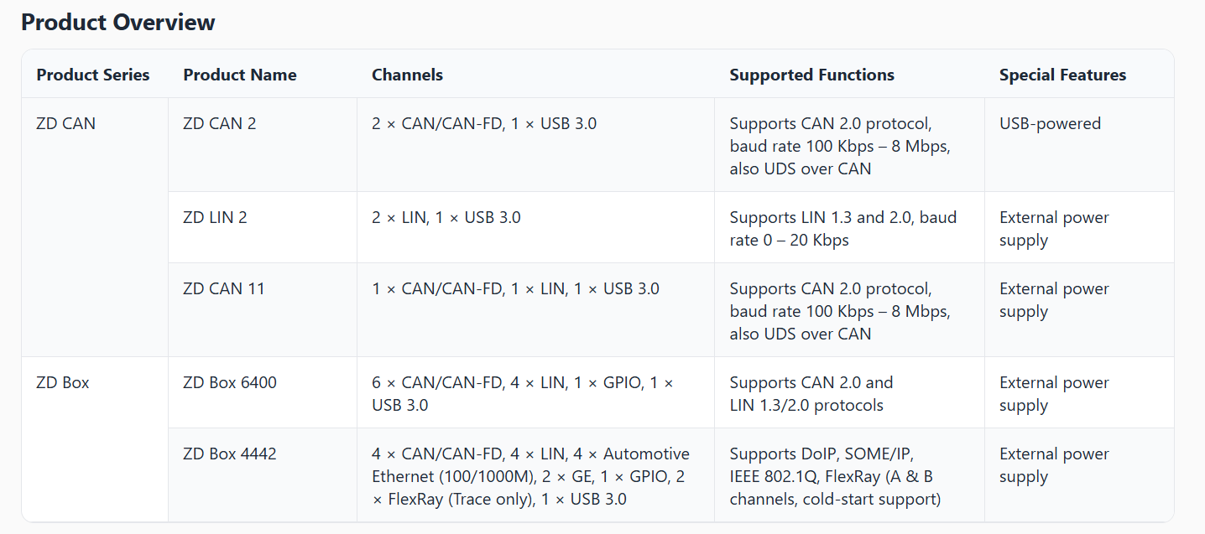Viewport: 1205px width, 534px height.
Task: Click the ZD Box 6400 product name
Action: coord(230,382)
